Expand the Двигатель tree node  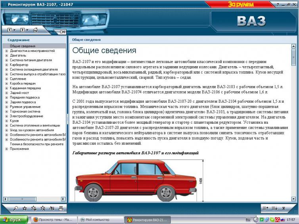tap(6, 56)
